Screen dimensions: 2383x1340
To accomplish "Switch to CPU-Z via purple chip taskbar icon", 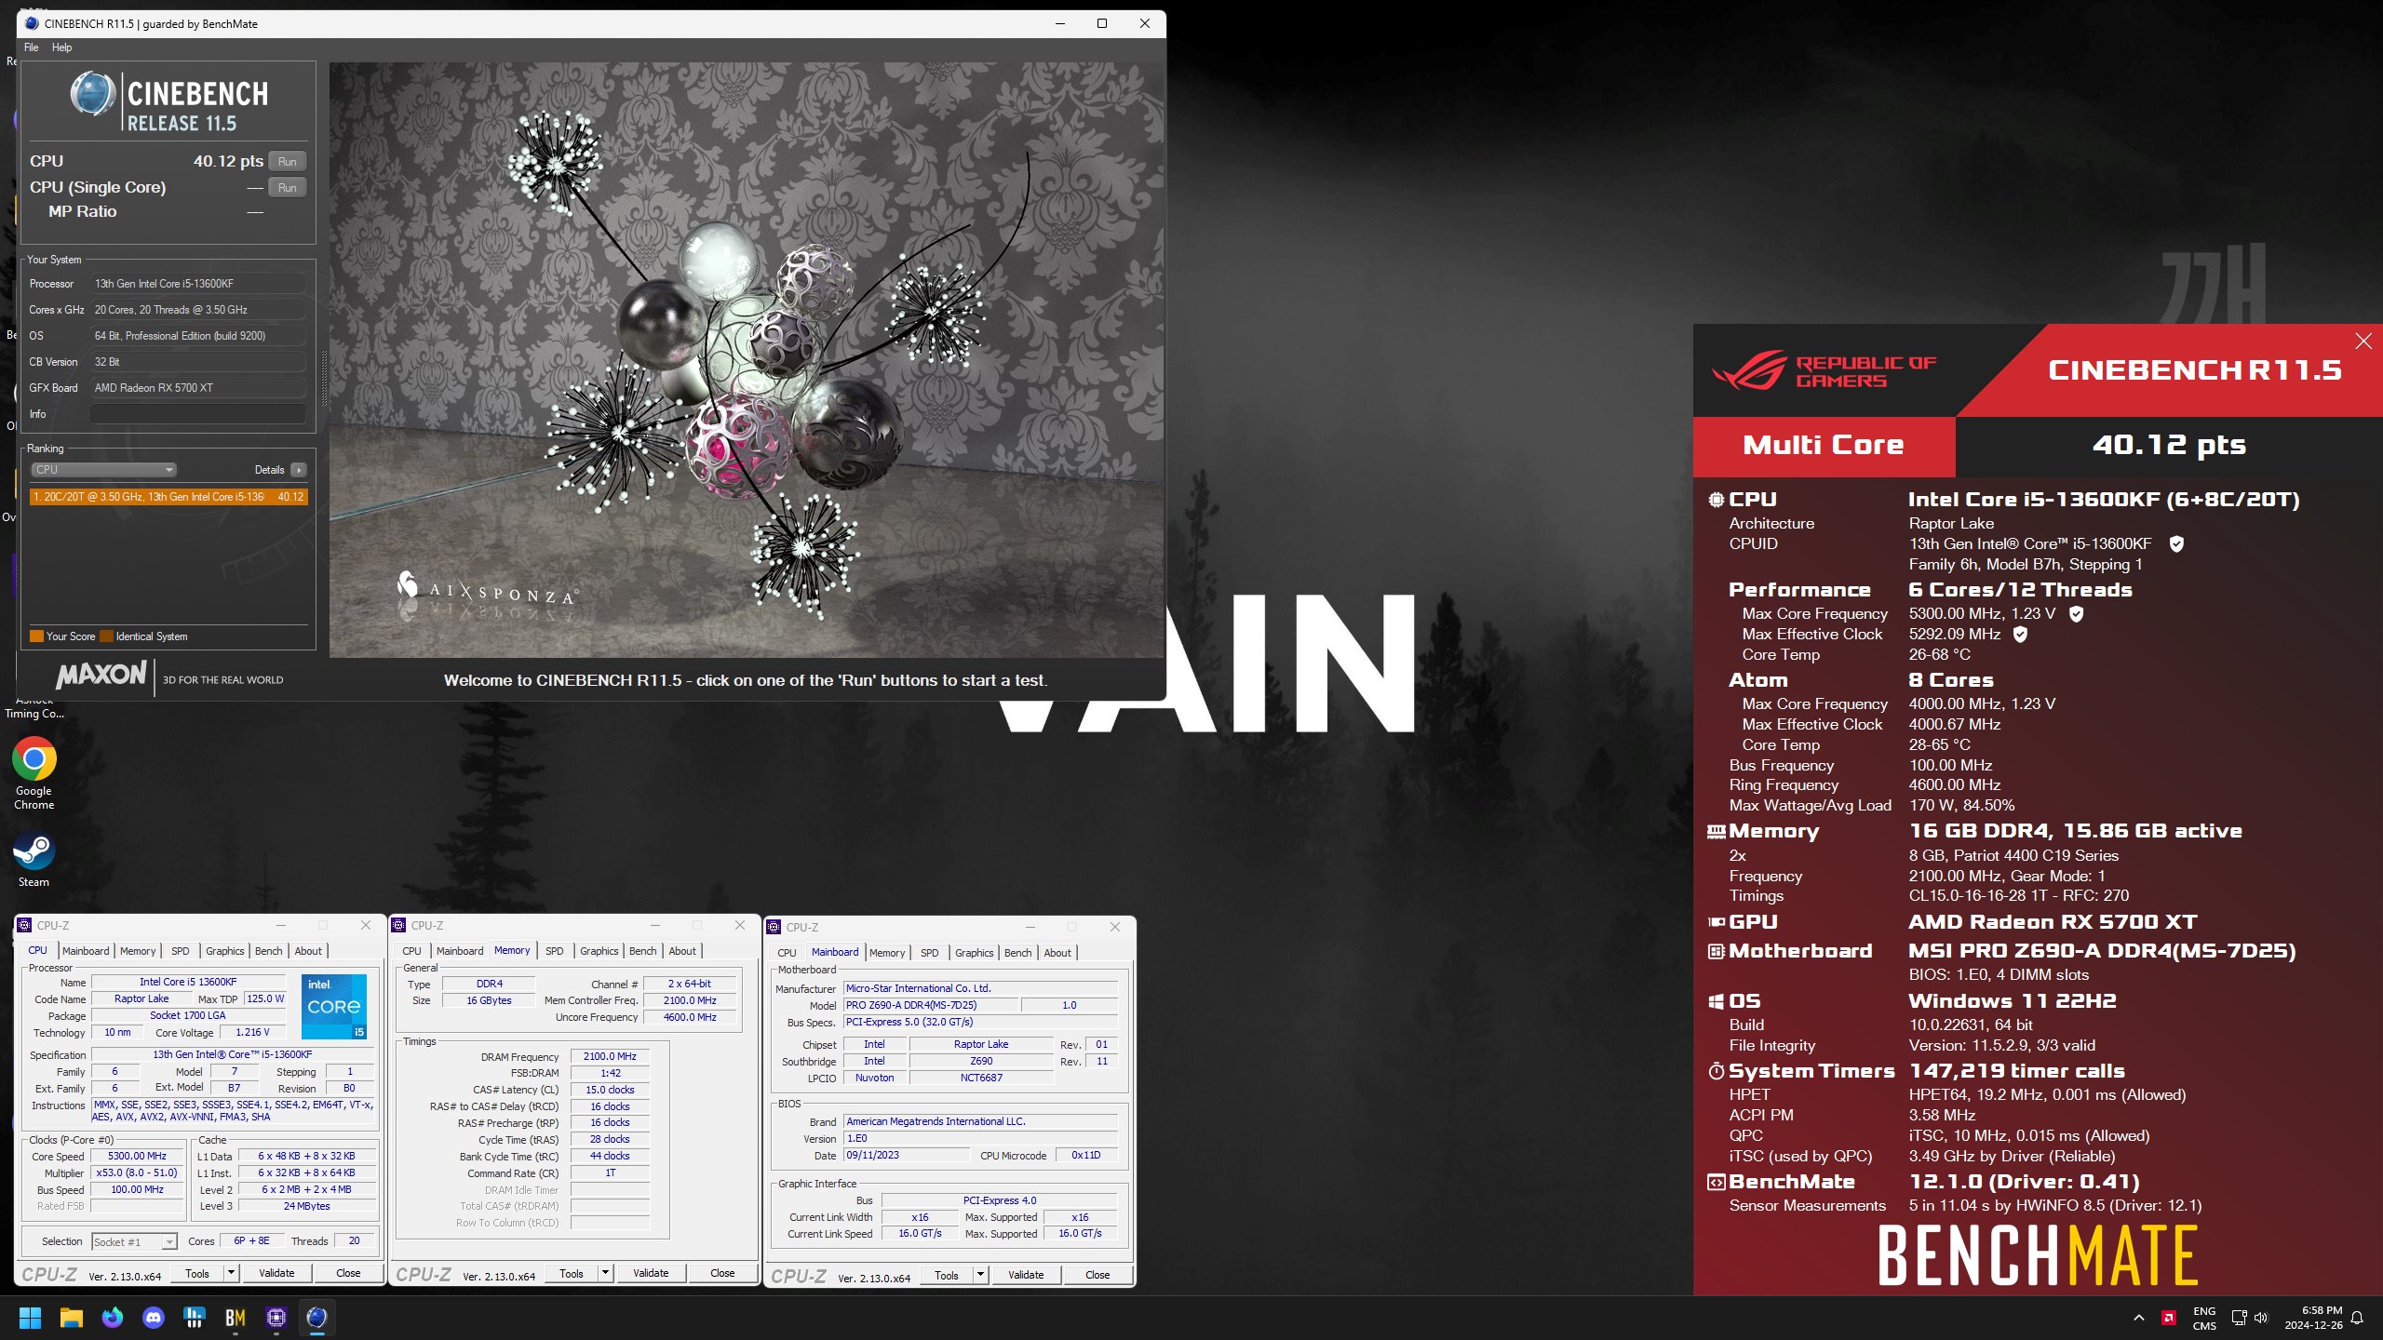I will [x=276, y=1318].
